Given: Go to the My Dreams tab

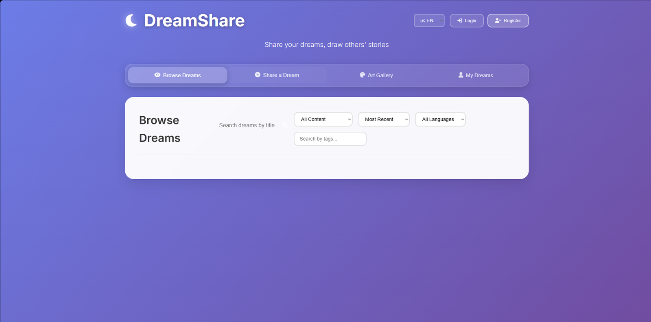Looking at the screenshot, I should pyautogui.click(x=475, y=75).
